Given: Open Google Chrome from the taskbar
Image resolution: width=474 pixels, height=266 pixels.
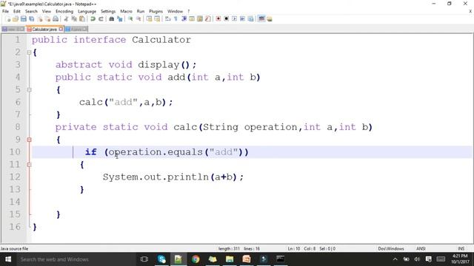Looking at the screenshot, I should pos(196,259).
